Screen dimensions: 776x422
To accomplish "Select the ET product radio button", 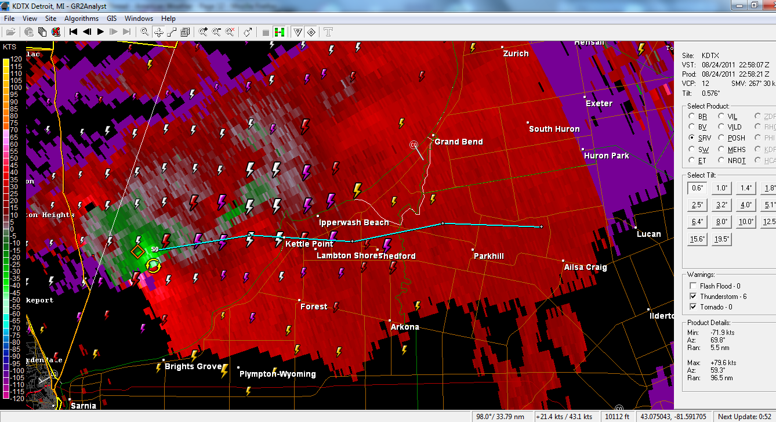I will point(691,161).
